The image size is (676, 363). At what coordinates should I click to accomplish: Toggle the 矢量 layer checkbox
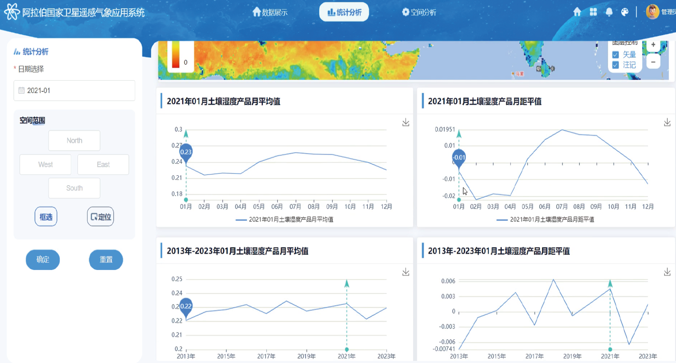(616, 54)
